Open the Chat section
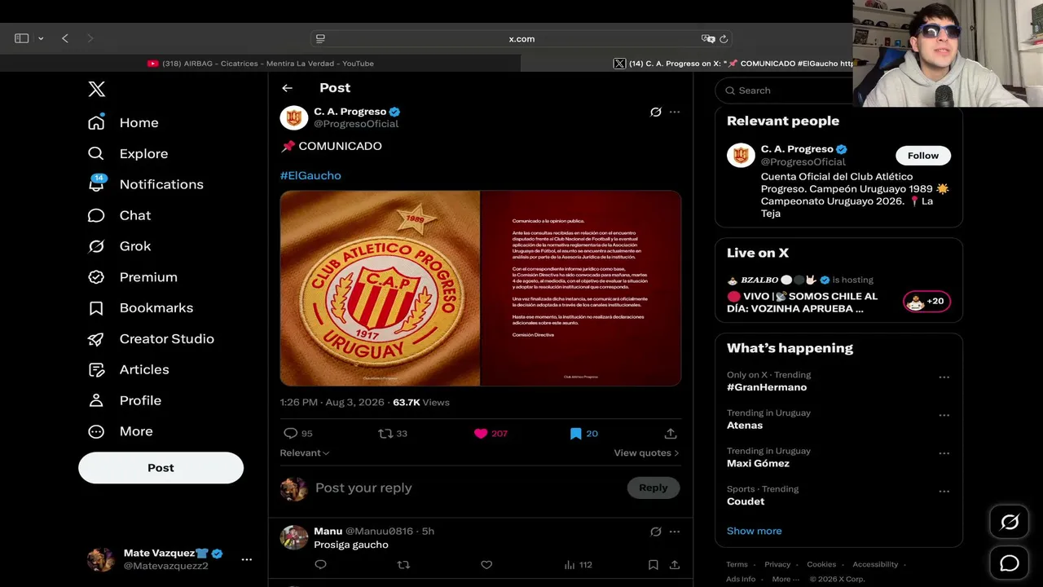The image size is (1043, 587). pyautogui.click(x=119, y=215)
